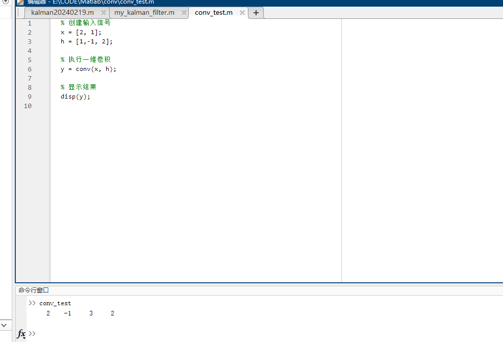Click the output value 3

[91, 313]
